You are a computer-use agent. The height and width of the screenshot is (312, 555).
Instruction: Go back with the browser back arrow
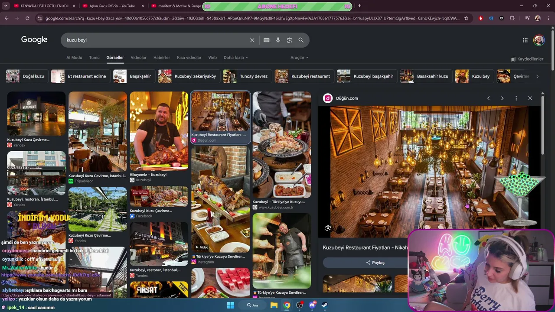click(x=7, y=18)
